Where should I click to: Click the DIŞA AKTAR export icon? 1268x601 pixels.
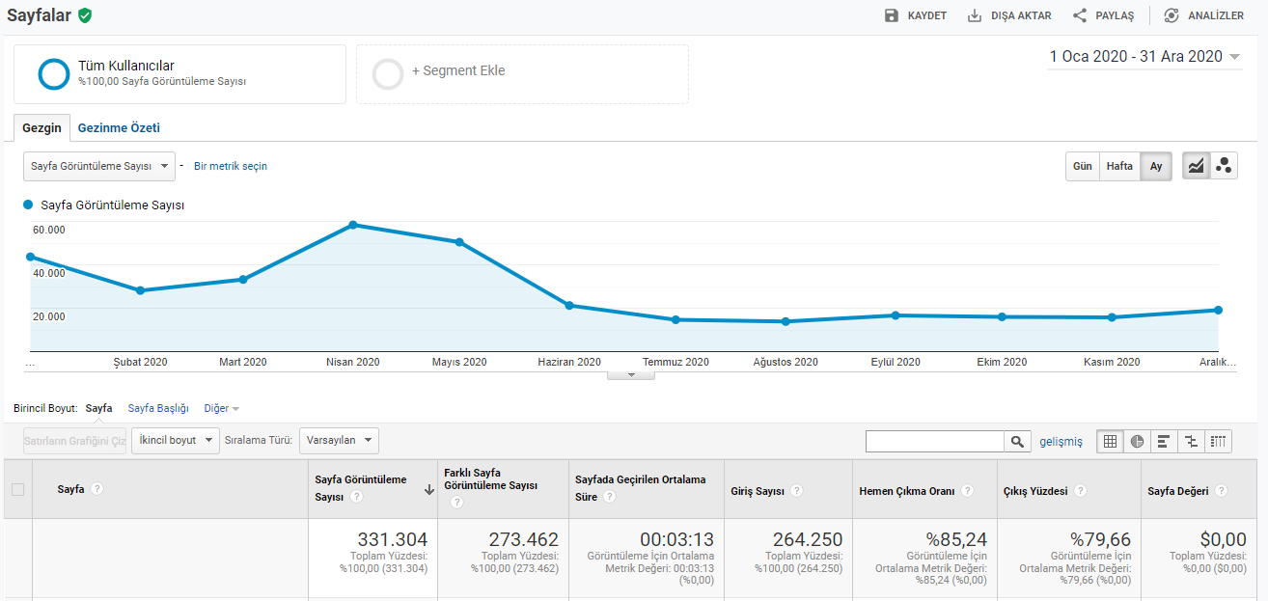pos(975,15)
